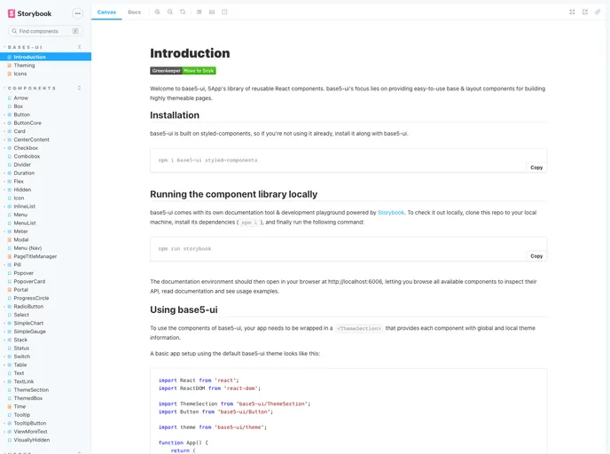Expand the Button component in sidebar

[21, 114]
